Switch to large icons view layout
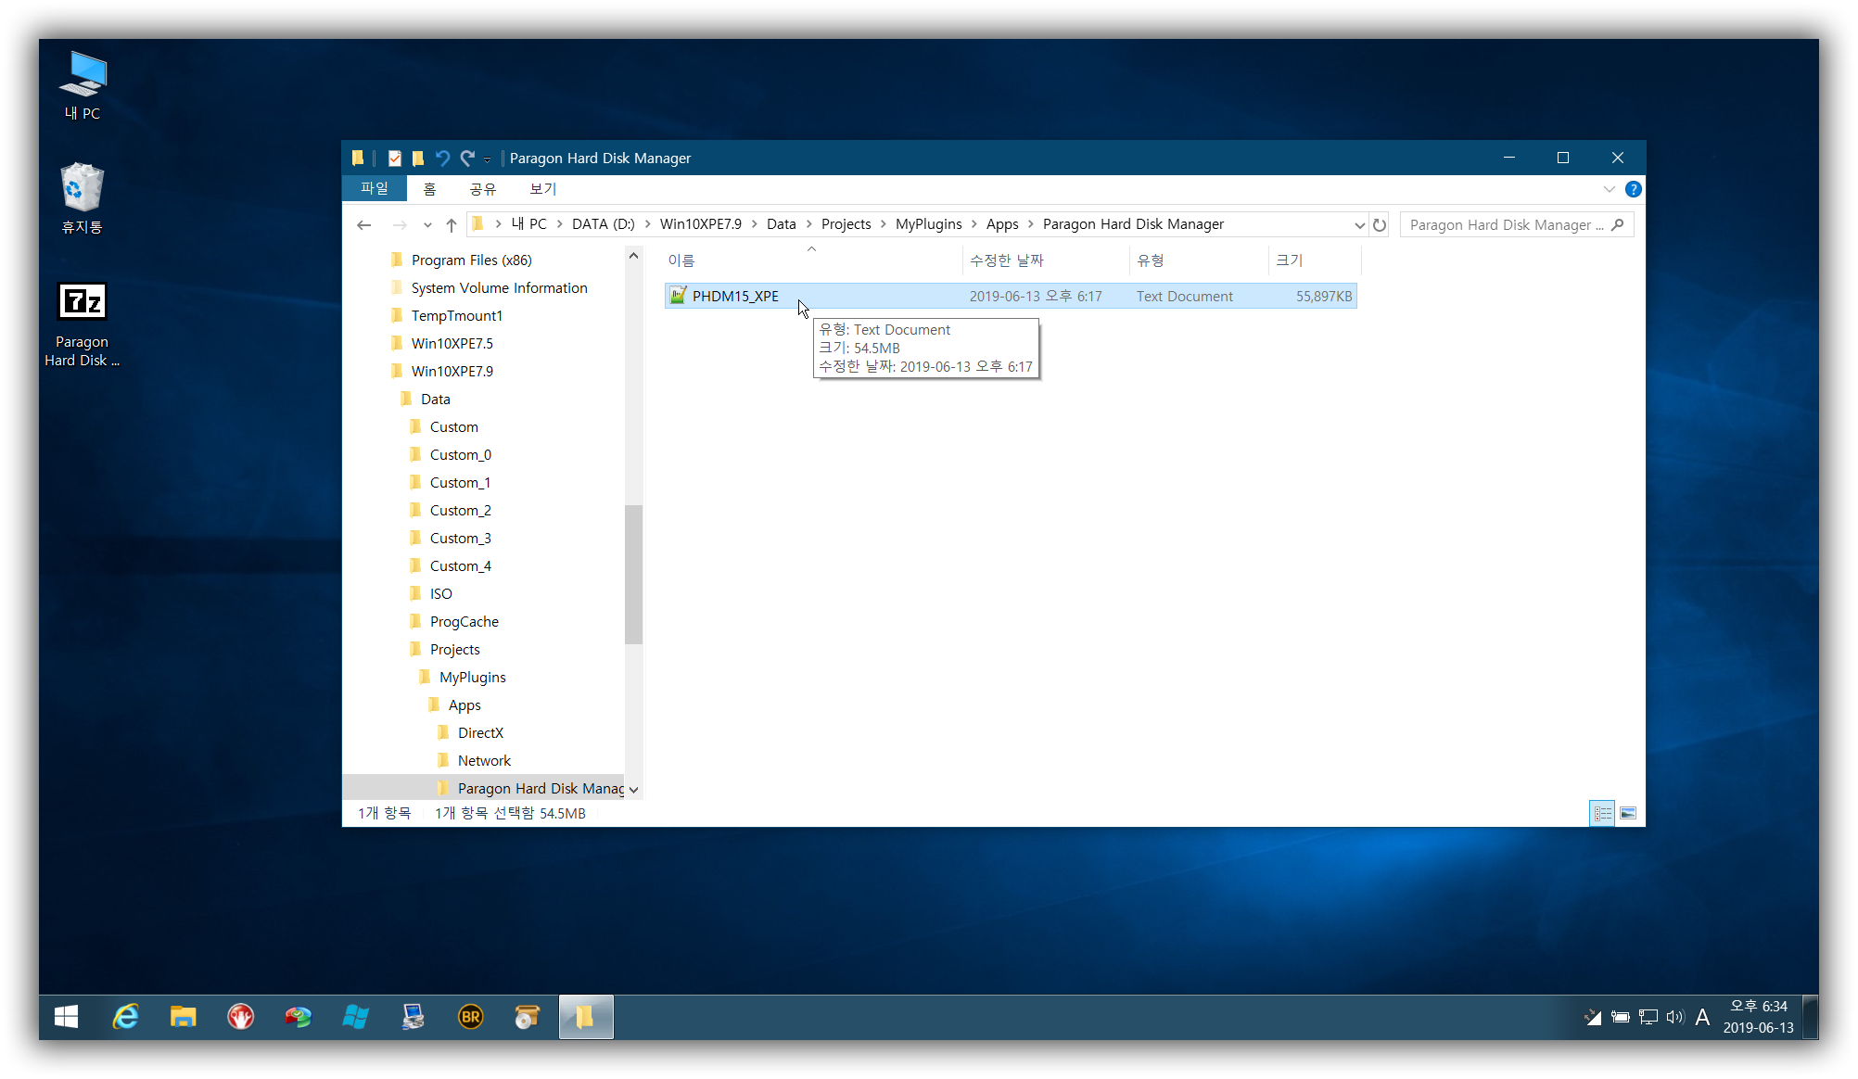 (x=1628, y=814)
